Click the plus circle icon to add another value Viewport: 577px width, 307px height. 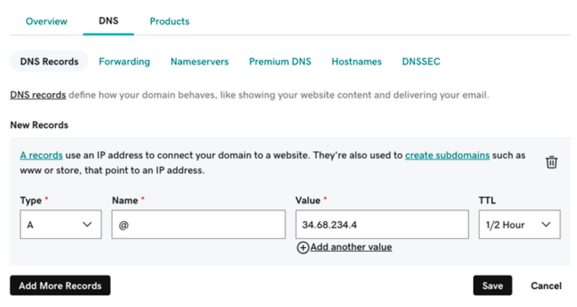pyautogui.click(x=303, y=248)
